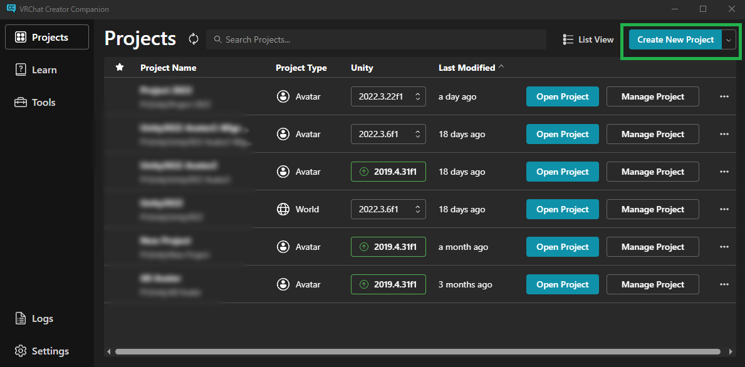Click the globe World type icon

pyautogui.click(x=283, y=209)
